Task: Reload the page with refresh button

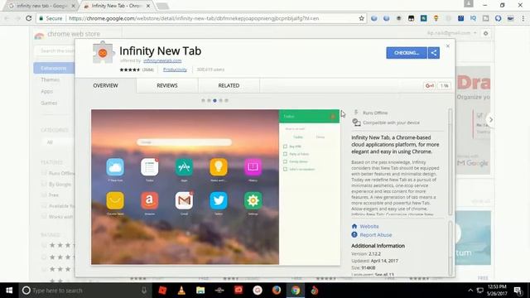Action: 29,18
